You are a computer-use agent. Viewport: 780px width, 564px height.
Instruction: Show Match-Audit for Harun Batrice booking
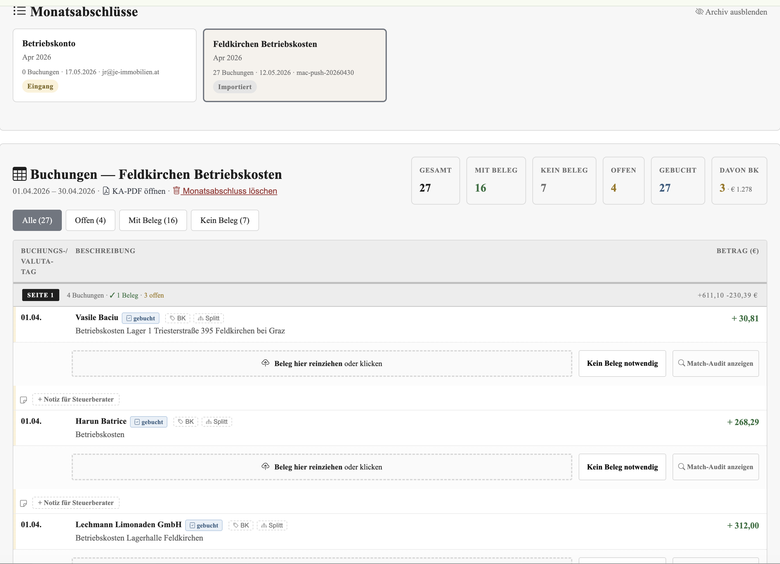coord(716,467)
